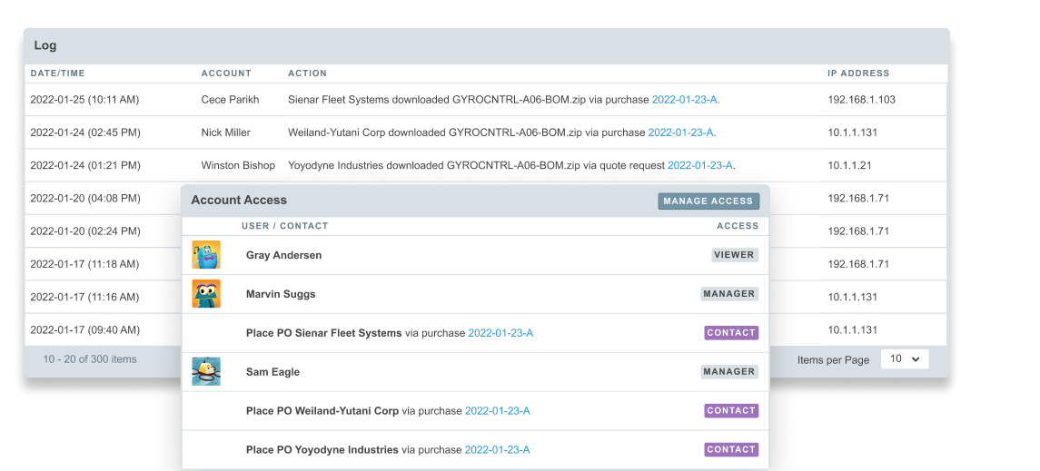Open purchase link for Place PO Weiland-Yutani Corp
Viewport: 1040px width, 471px height.
(x=498, y=411)
